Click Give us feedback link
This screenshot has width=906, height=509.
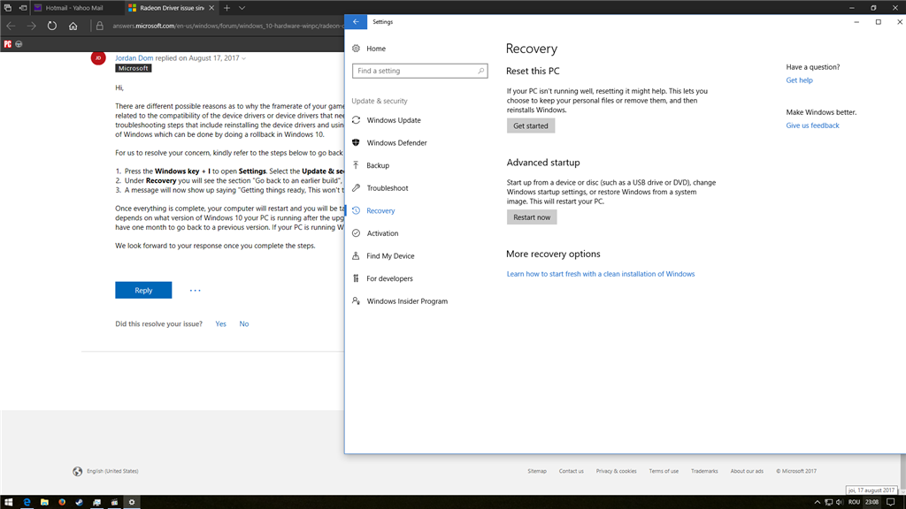[x=812, y=125]
